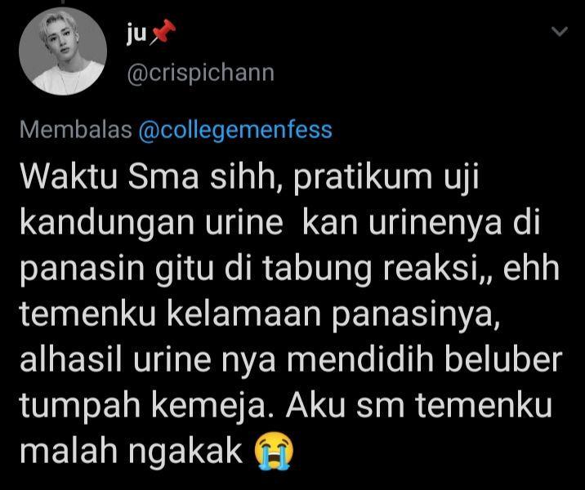585x490 pixels.
Task: Click the red pushpin emoji beside ju
Action: (x=163, y=33)
